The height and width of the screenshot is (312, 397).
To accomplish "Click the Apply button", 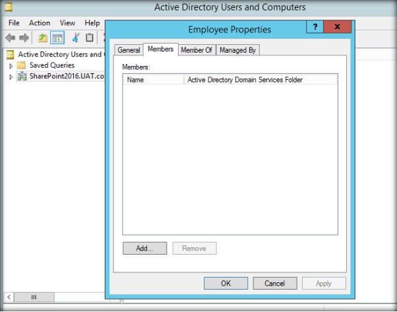I will (x=324, y=283).
